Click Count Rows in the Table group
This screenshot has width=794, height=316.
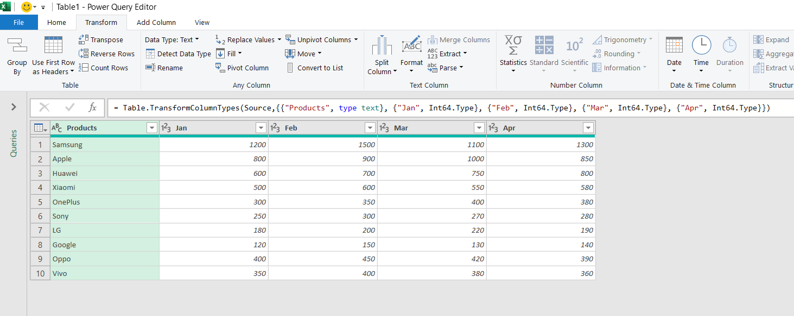pos(104,68)
